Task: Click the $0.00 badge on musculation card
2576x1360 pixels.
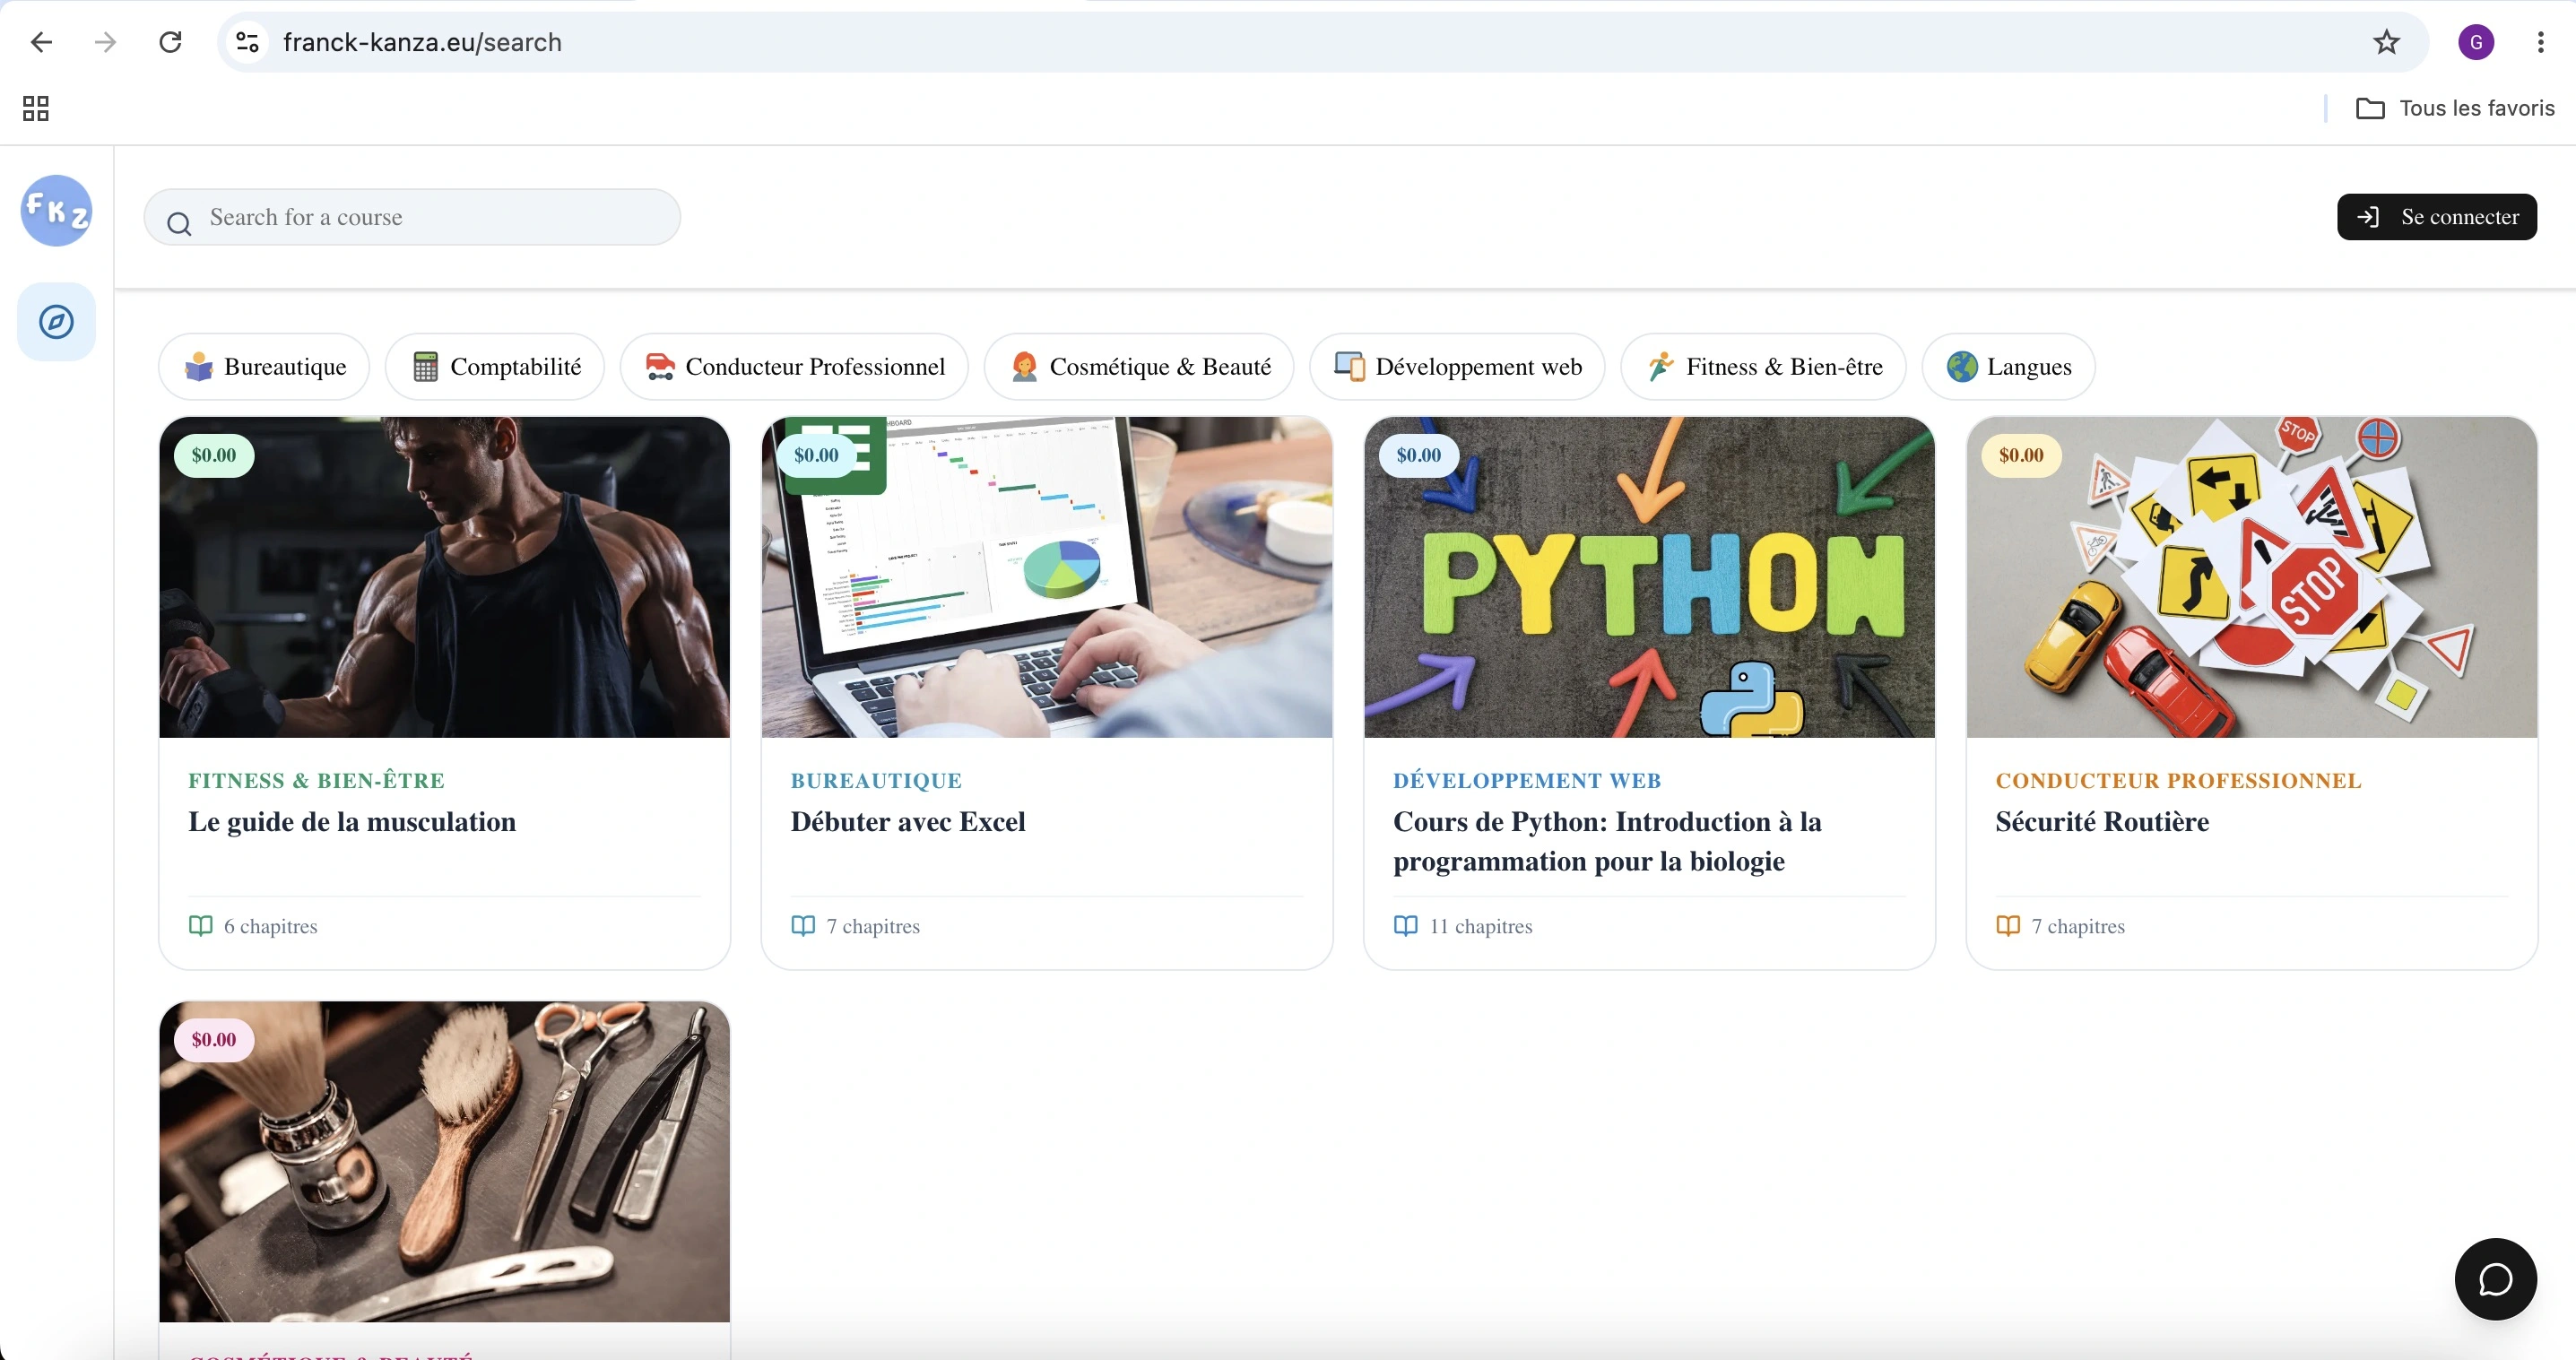Action: [214, 456]
